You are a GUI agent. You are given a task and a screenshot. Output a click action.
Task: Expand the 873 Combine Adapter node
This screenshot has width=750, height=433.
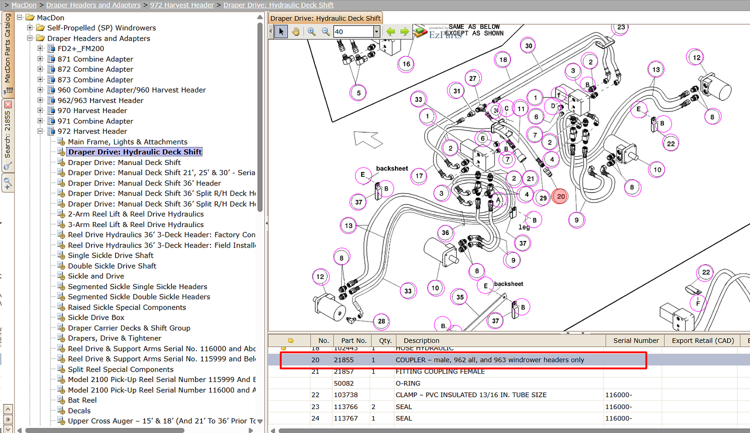[40, 79]
